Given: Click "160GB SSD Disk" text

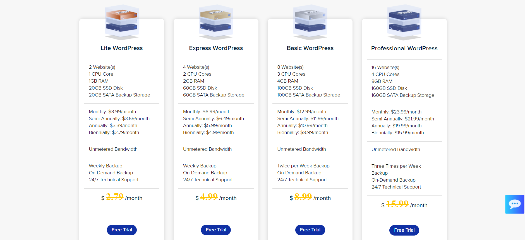Looking at the screenshot, I should [x=389, y=88].
